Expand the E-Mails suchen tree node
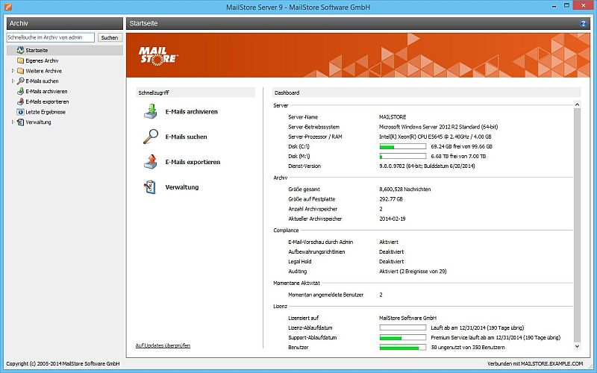Viewport: 597px width, 373px height. tap(13, 81)
